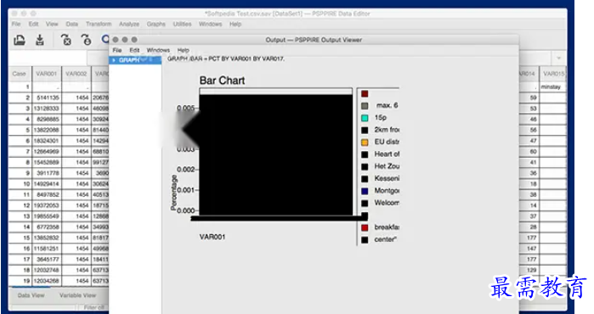Click the Open file icon in Data Editor toolbar

20,40
